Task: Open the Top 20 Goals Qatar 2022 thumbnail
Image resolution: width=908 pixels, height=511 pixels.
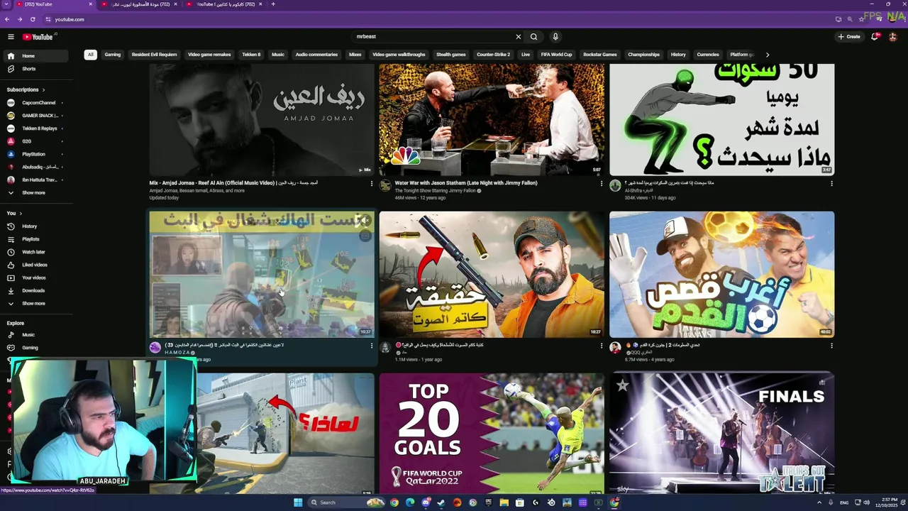Action: (492, 434)
